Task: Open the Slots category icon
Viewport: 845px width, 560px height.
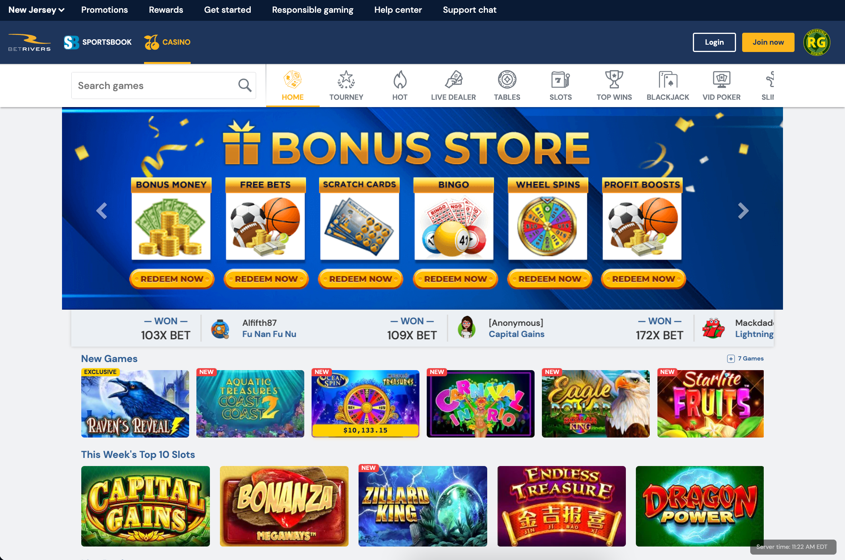Action: tap(561, 79)
